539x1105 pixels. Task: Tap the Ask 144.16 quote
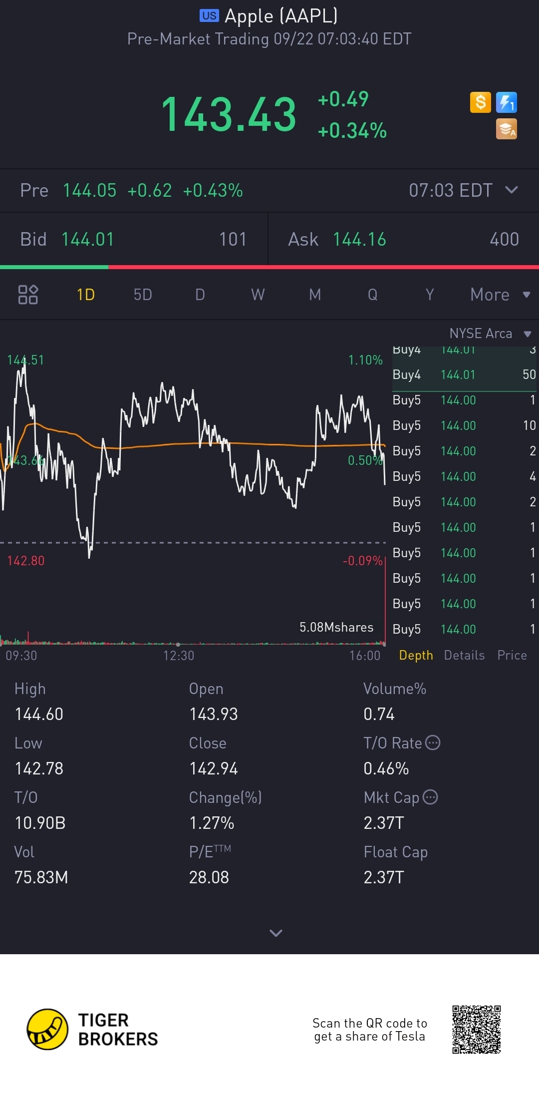(404, 239)
